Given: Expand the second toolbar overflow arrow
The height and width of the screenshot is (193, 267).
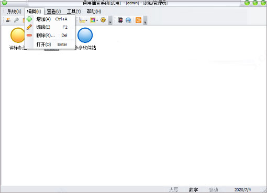Looking at the screenshot, I should [x=145, y=20].
